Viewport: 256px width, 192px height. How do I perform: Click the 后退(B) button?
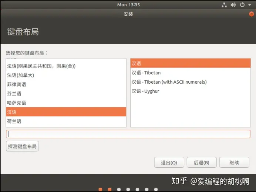point(202,163)
